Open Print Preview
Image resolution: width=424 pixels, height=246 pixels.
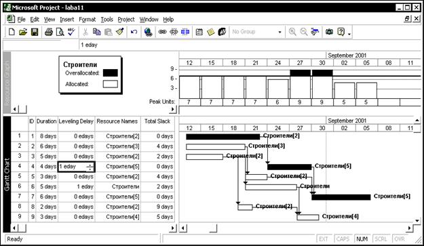(x=60, y=32)
